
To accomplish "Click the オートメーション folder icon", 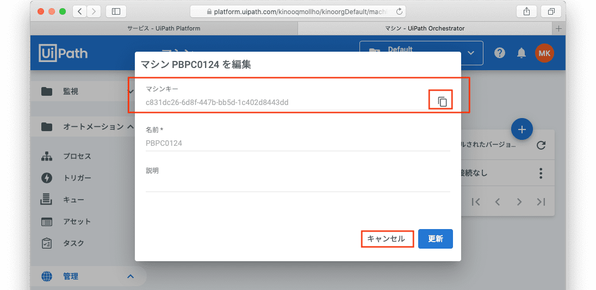I will coord(47,127).
